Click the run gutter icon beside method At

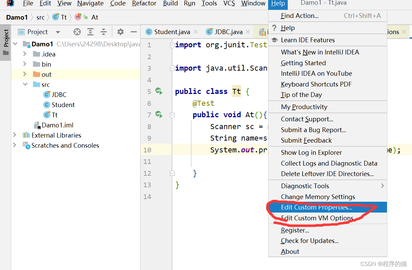(159, 114)
